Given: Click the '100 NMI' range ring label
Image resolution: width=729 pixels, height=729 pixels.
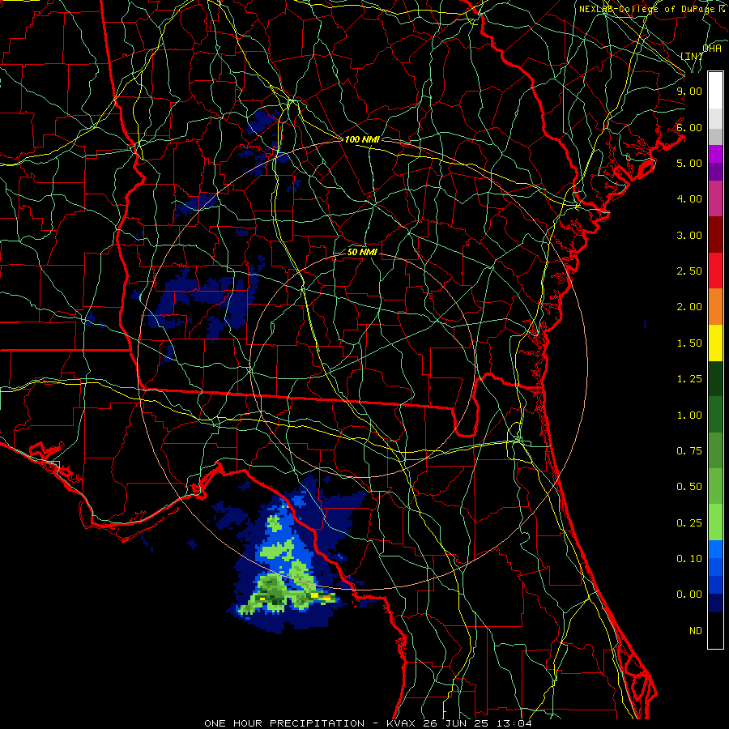Looking at the screenshot, I should (x=362, y=139).
